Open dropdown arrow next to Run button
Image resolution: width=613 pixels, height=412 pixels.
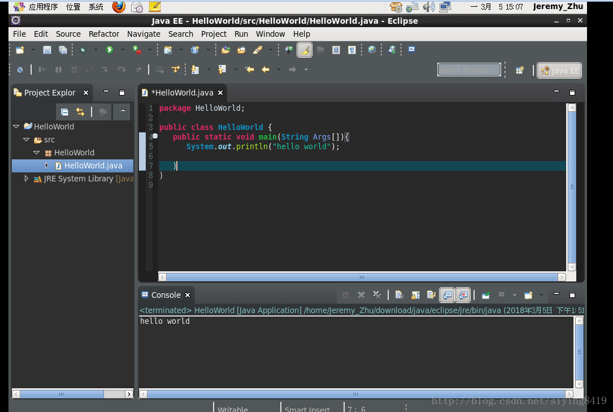123,50
